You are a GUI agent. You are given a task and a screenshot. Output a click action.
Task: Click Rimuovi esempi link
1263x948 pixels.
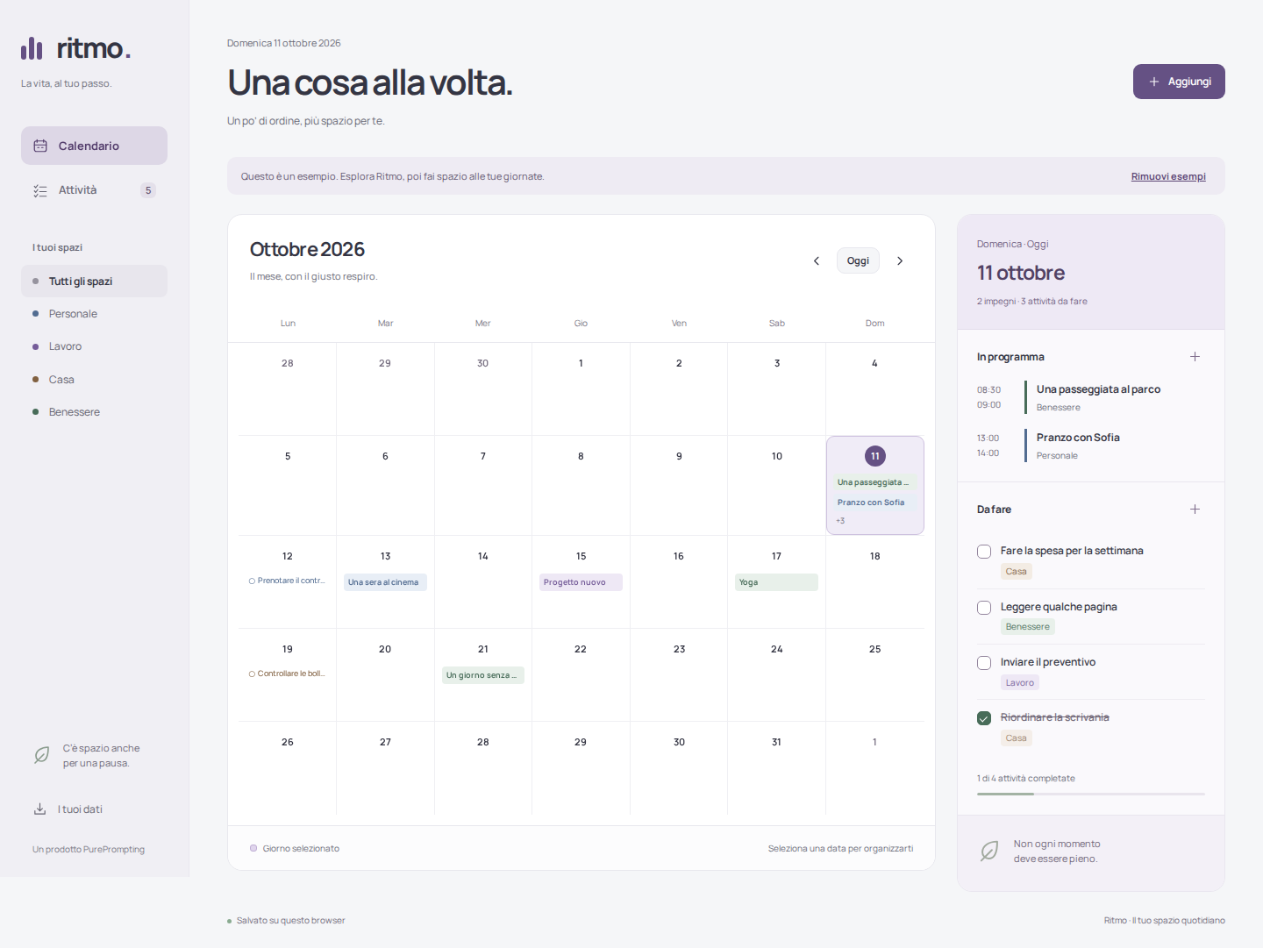1168,176
